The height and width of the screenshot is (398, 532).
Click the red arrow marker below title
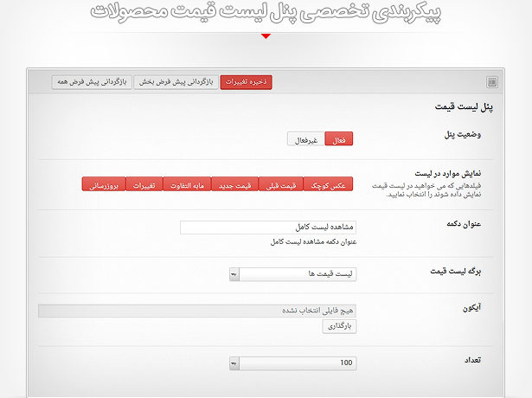[266, 36]
